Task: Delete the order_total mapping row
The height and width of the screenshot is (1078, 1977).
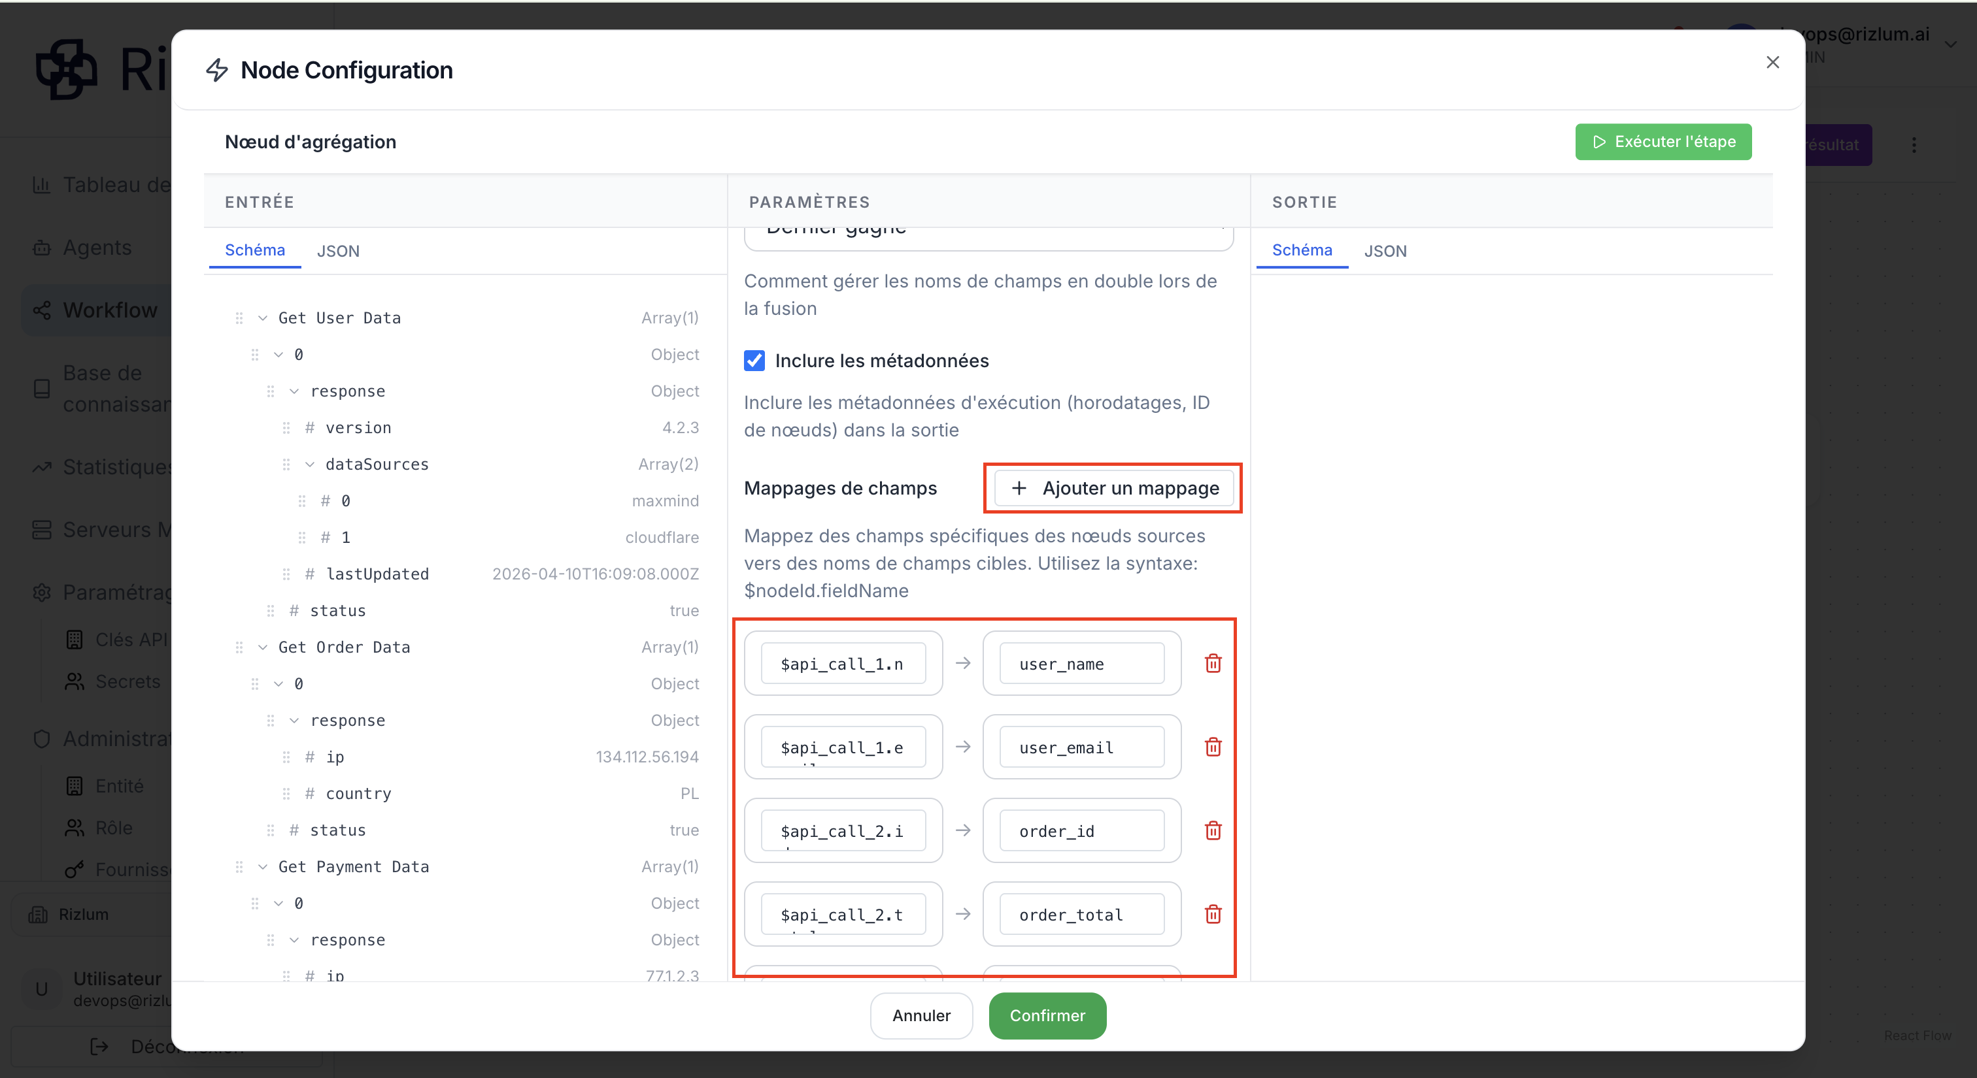Action: point(1213,914)
